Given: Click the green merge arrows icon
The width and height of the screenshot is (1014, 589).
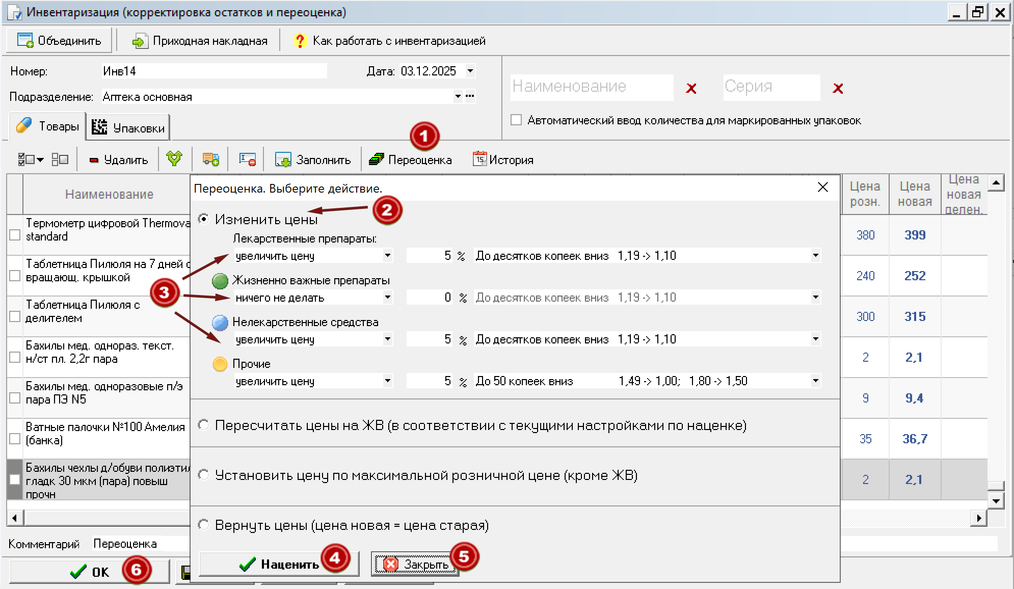Looking at the screenshot, I should pyautogui.click(x=174, y=159).
